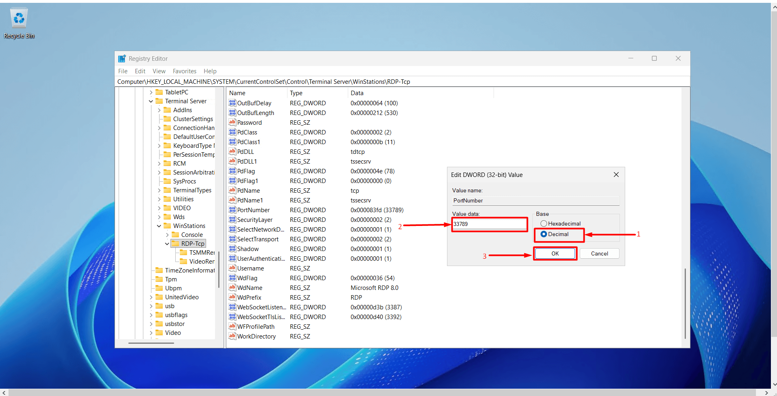Cancel the Edit DWORD dialog

tap(599, 253)
